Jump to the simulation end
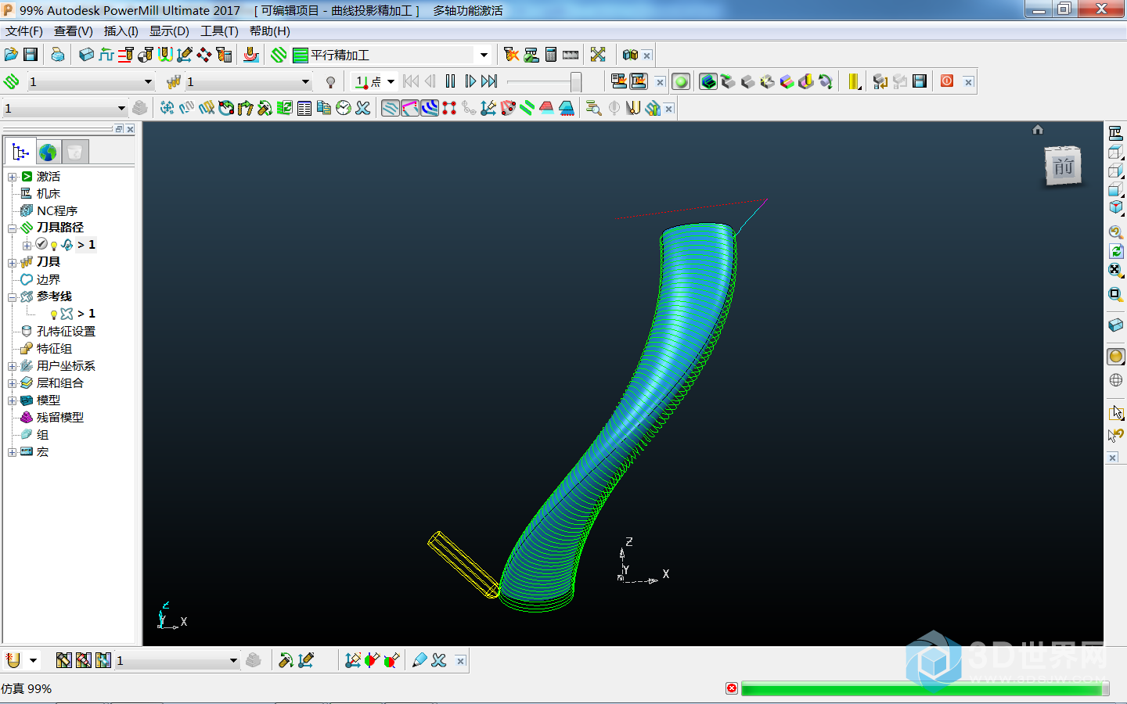The image size is (1127, 704). click(489, 81)
